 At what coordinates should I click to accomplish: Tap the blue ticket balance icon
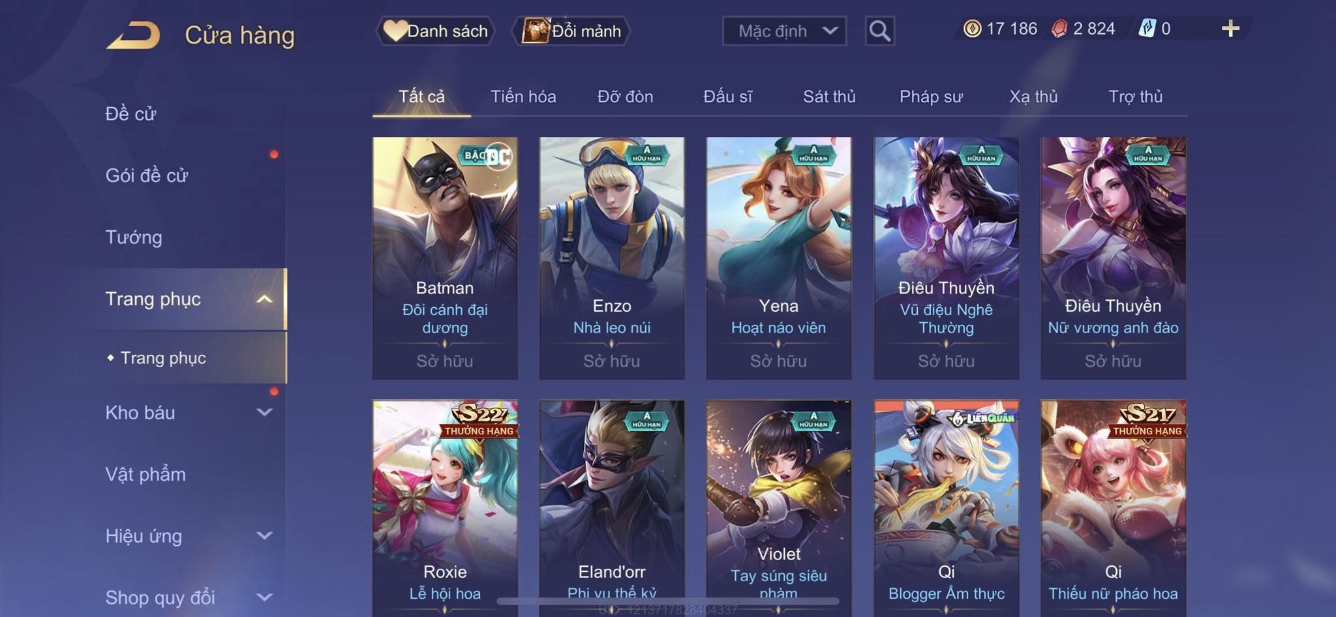point(1147,29)
